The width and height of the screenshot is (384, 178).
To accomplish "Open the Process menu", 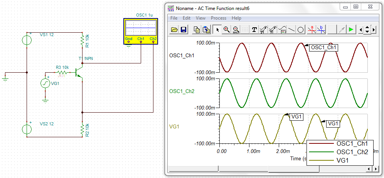I will pos(219,18).
